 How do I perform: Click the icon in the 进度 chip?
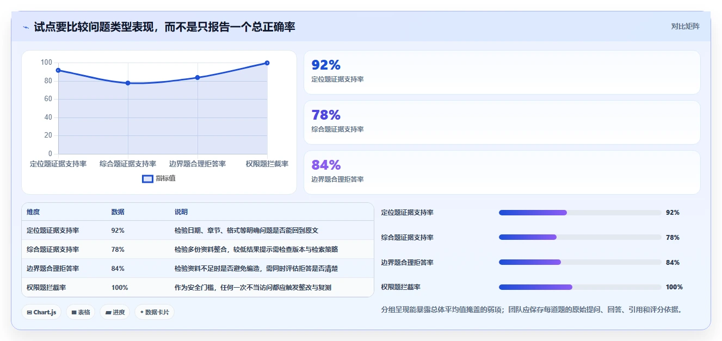pos(108,312)
